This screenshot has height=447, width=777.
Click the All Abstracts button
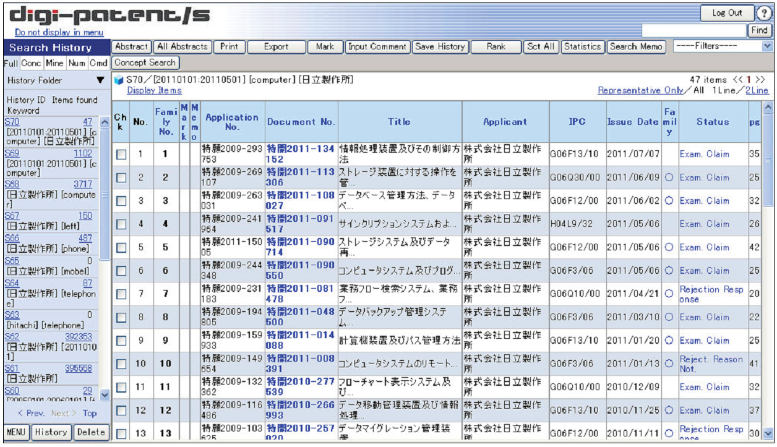(x=182, y=46)
